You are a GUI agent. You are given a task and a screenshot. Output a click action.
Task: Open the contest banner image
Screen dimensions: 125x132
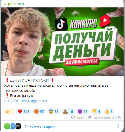click(62, 42)
